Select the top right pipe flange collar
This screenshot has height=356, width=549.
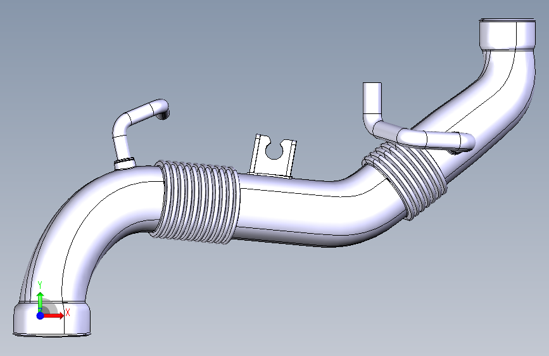(x=507, y=34)
